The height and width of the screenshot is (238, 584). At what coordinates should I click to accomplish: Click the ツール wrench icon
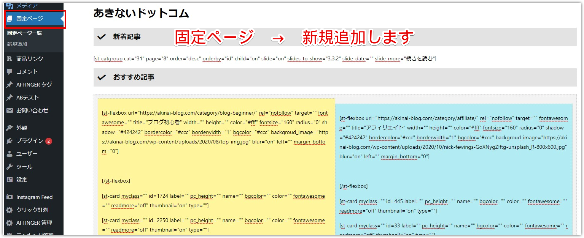click(10, 167)
